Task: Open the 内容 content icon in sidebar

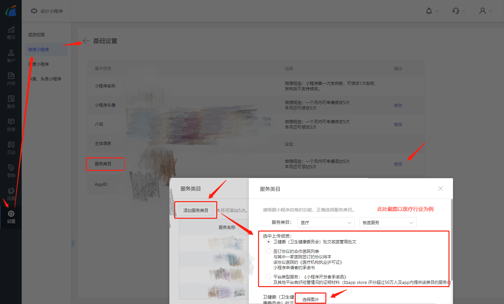Action: click(11, 76)
